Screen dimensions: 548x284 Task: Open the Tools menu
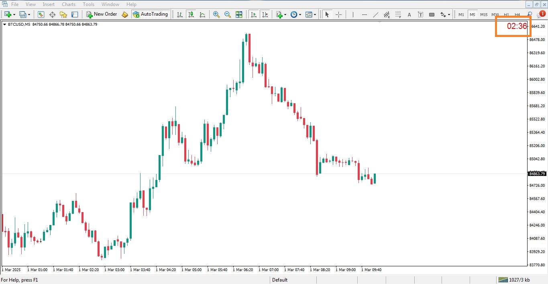click(88, 4)
